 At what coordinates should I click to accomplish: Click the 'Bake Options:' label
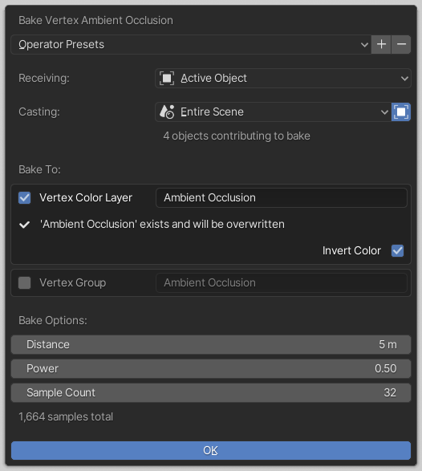pos(53,320)
